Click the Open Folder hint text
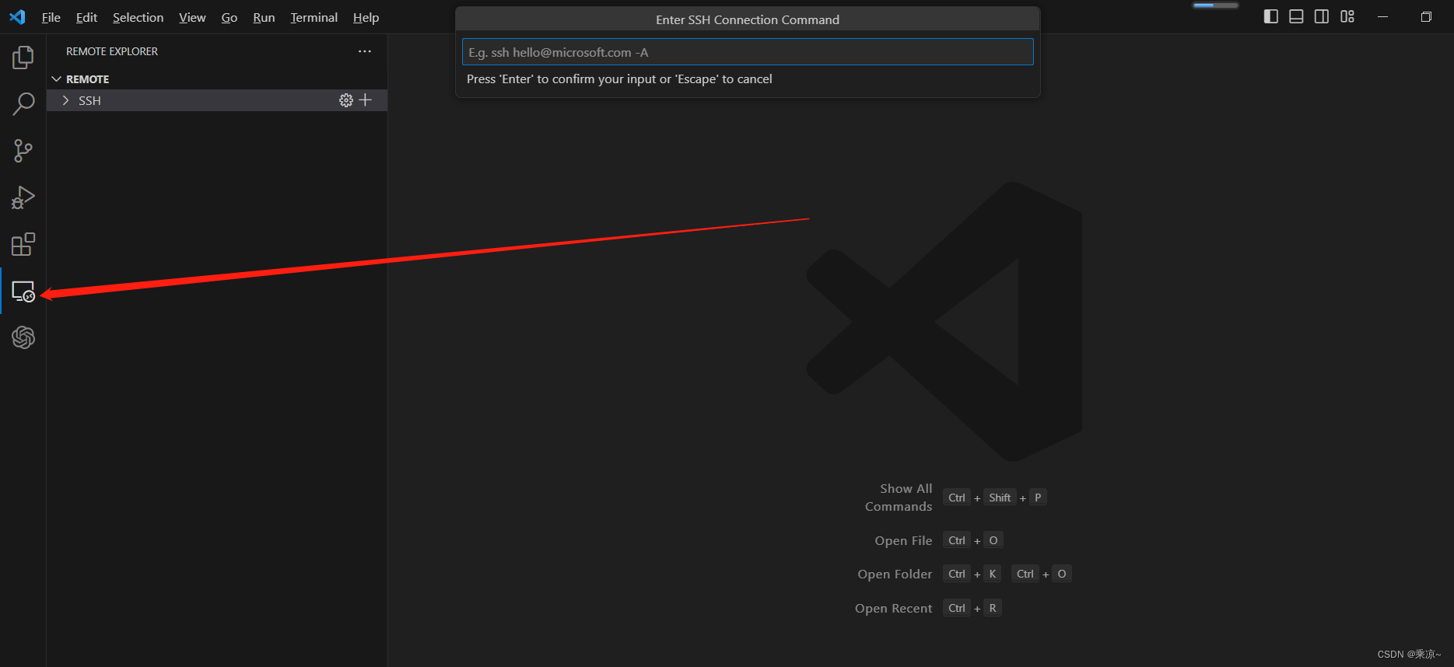The image size is (1454, 667). [x=895, y=574]
